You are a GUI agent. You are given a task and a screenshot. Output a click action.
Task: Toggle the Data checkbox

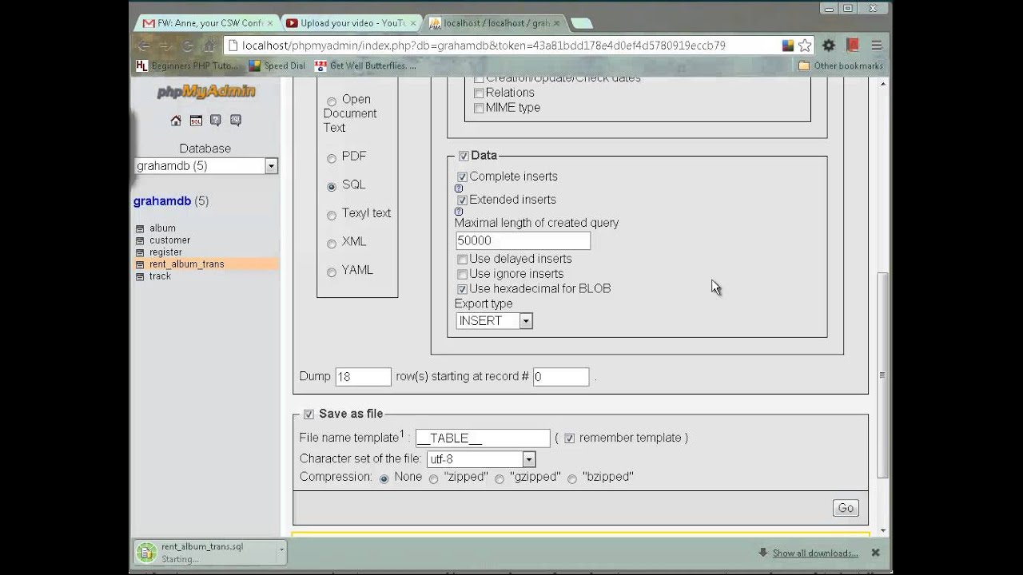click(464, 157)
